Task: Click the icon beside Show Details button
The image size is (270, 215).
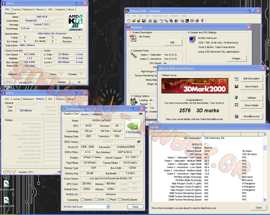Action: pyautogui.click(x=237, y=105)
